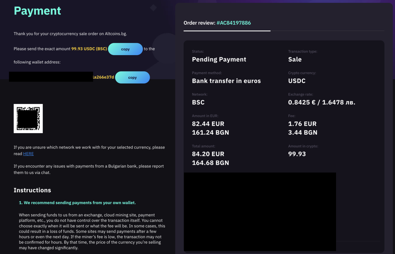Click the 84.20 EUR total amount
The width and height of the screenshot is (395, 254).
point(208,154)
